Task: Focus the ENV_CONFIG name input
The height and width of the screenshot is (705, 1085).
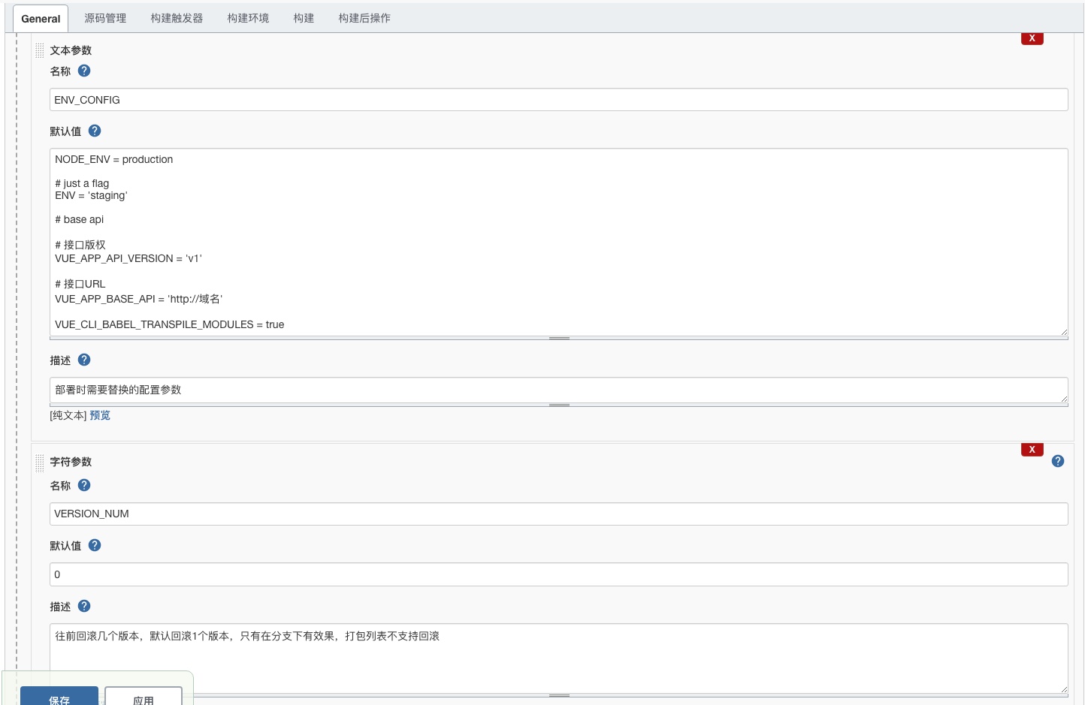Action: pos(559,100)
